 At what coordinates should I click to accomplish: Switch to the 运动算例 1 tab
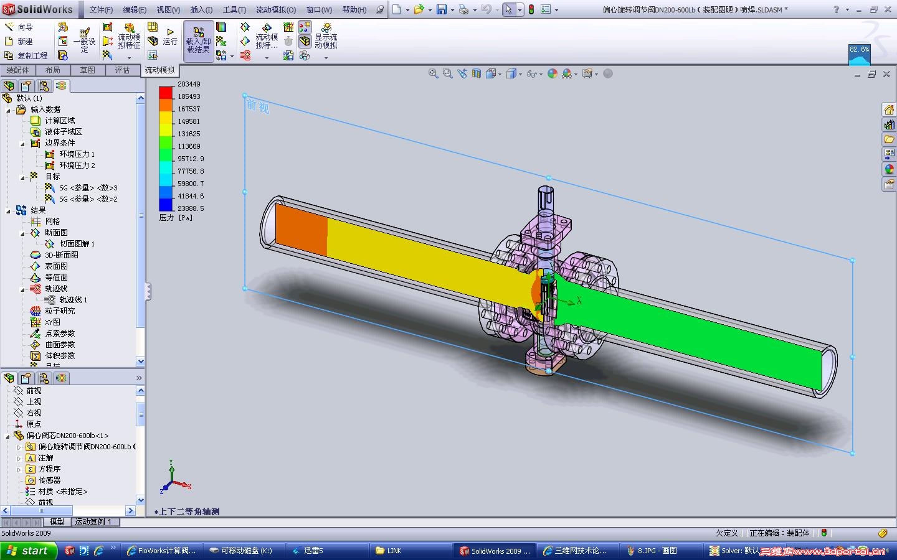93,522
